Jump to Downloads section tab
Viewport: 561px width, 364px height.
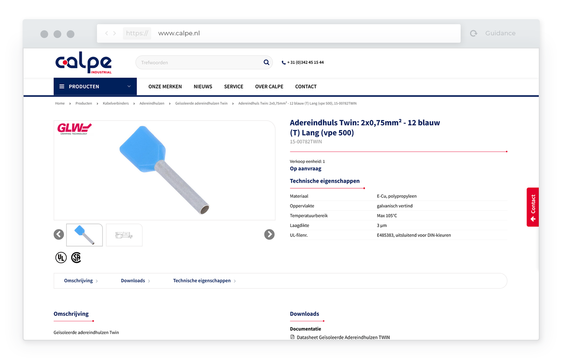point(133,281)
